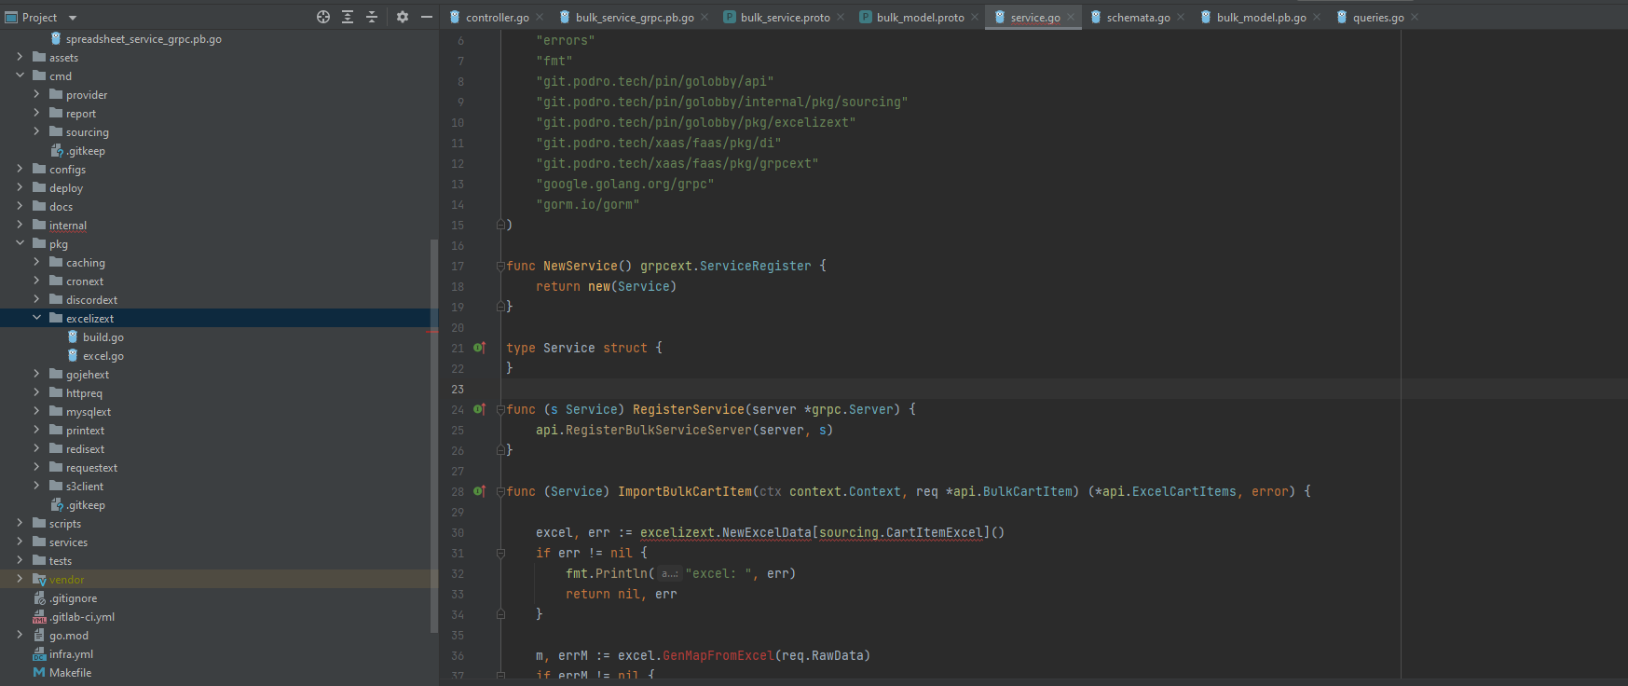Select the tests folder
Image resolution: width=1628 pixels, height=686 pixels.
(x=60, y=561)
